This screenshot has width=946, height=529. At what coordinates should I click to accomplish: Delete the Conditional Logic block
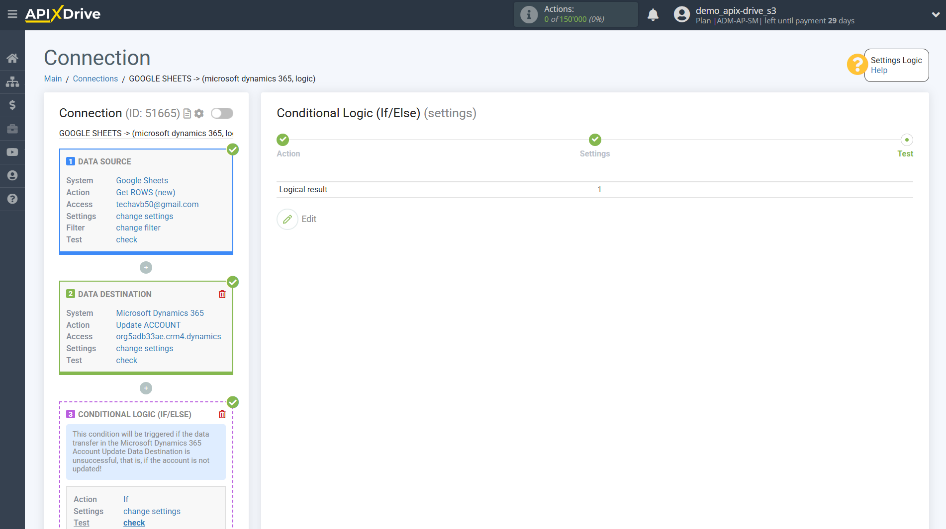(222, 414)
